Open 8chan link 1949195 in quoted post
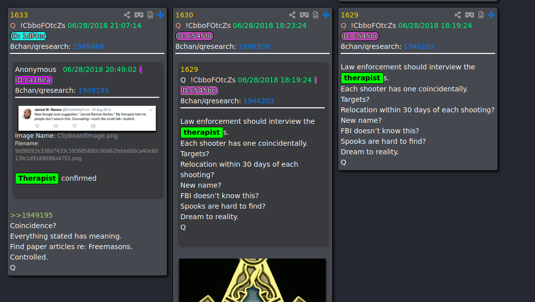535x302 pixels. (x=93, y=90)
